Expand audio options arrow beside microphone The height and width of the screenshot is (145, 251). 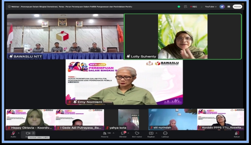pos(19,133)
